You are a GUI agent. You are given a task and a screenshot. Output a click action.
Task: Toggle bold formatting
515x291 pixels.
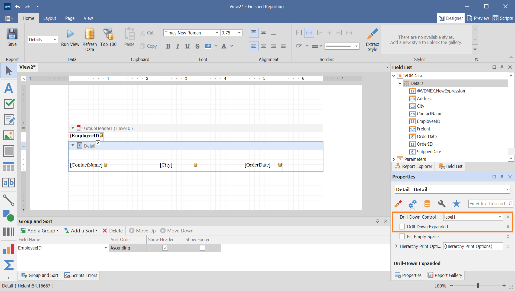point(168,46)
